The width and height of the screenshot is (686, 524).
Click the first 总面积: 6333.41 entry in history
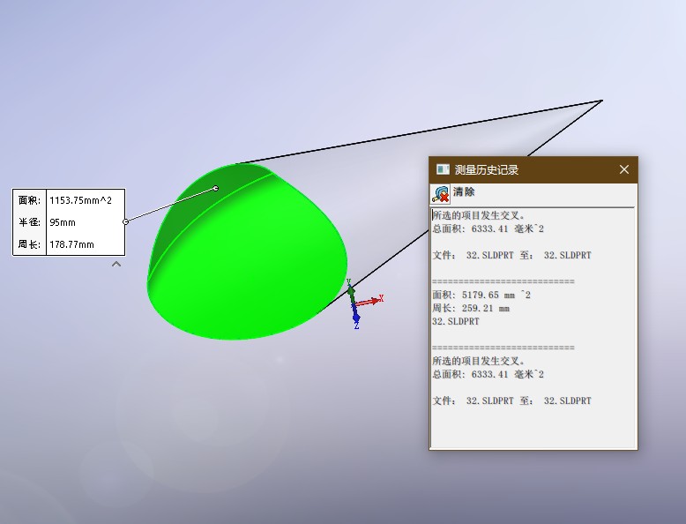(x=488, y=228)
